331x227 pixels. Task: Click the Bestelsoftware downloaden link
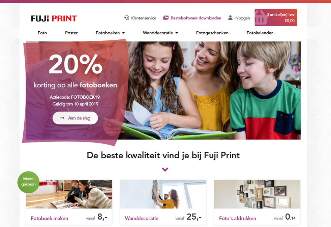pyautogui.click(x=196, y=18)
